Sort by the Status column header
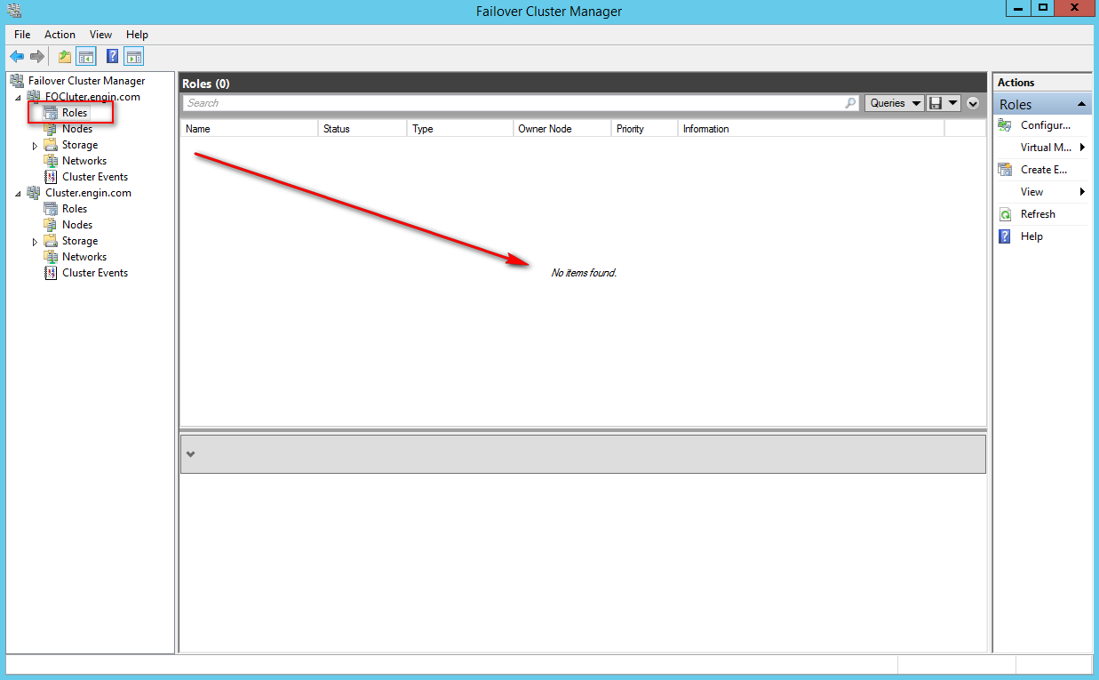The width and height of the screenshot is (1099, 680). [x=362, y=129]
